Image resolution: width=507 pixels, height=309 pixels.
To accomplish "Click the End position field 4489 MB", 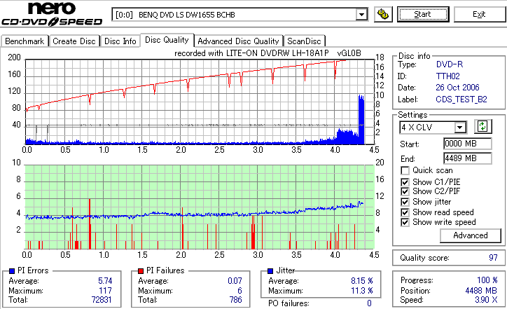I will (468, 158).
